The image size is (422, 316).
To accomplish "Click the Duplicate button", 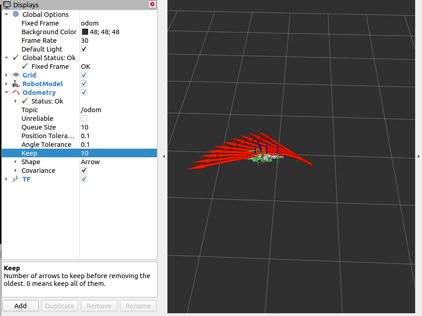I will click(x=59, y=306).
